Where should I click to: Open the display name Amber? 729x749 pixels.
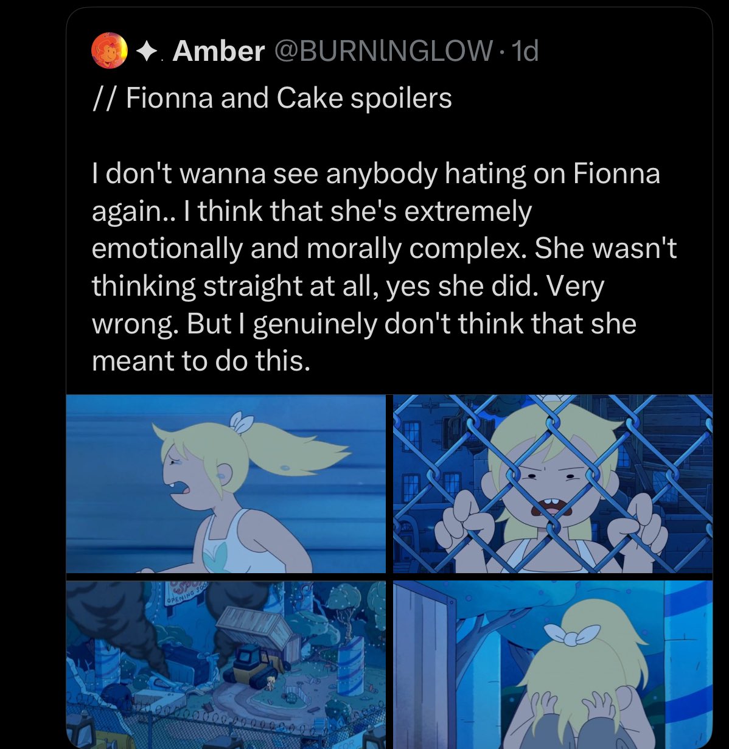[218, 51]
